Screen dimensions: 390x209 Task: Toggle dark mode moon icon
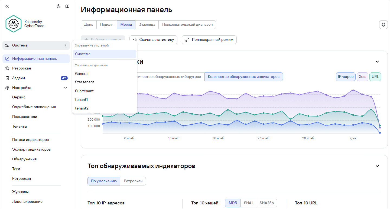[58, 6]
